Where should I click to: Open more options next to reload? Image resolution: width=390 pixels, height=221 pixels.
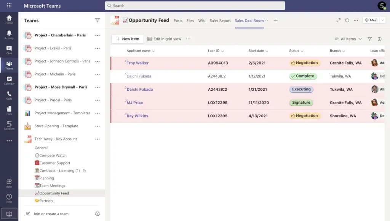[x=356, y=21]
